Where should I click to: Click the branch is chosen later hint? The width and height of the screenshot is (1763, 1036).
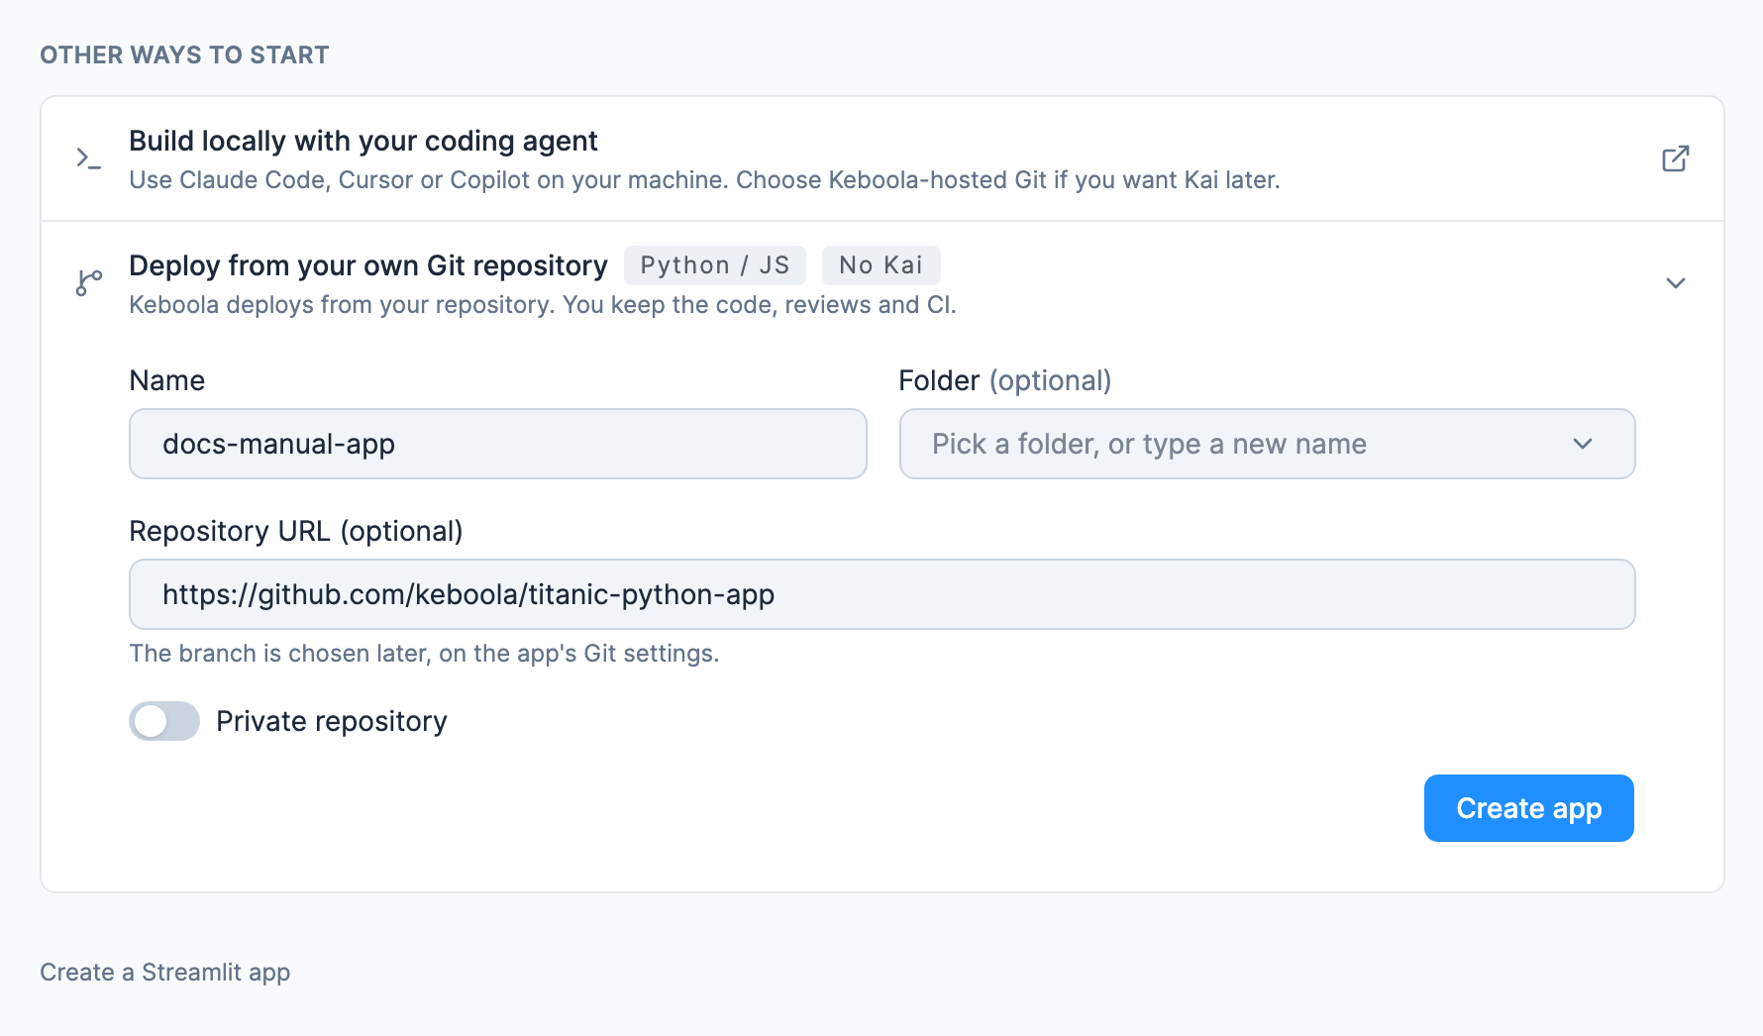[x=424, y=654]
